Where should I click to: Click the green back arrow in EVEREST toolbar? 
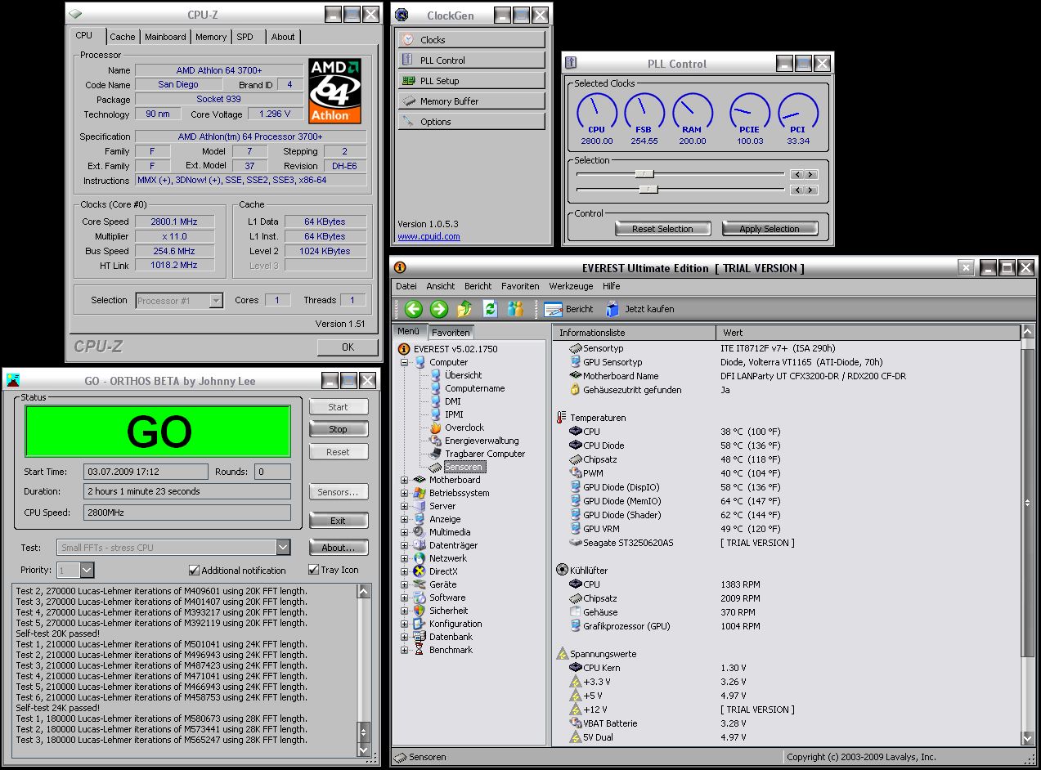tap(414, 309)
